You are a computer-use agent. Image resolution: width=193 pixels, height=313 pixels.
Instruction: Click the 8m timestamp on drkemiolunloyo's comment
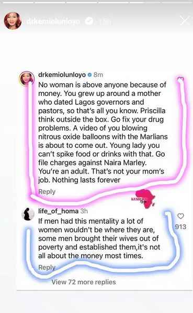98,75
